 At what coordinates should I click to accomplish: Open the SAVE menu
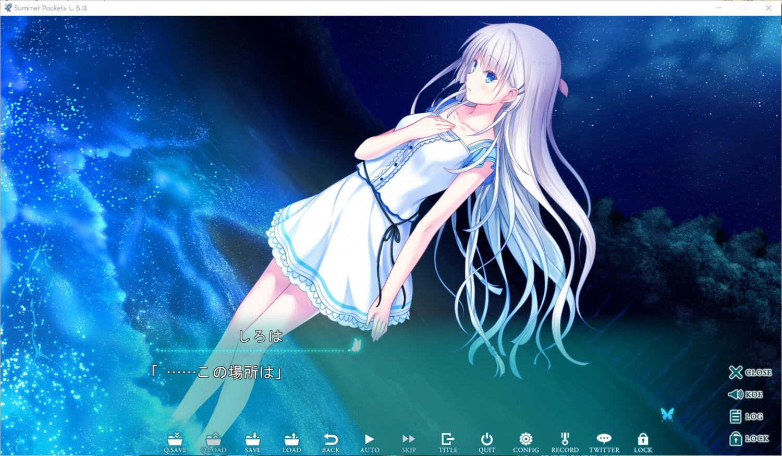[253, 443]
